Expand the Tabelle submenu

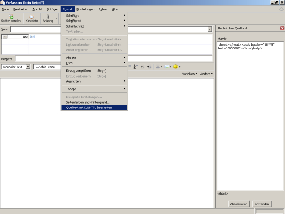click(x=95, y=89)
